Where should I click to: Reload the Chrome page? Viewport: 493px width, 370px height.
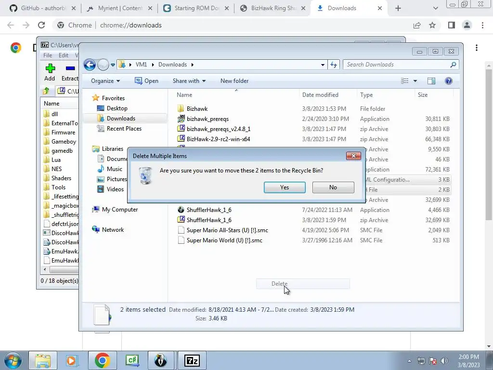point(41,25)
